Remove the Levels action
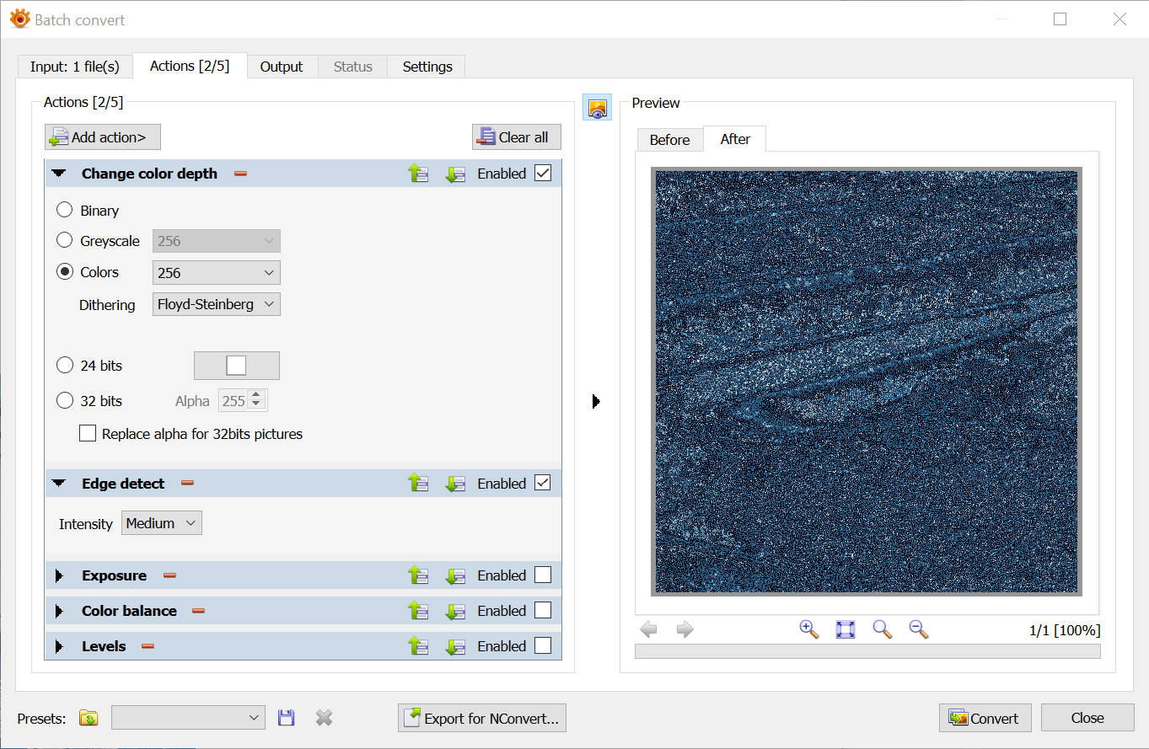Screen dimensions: 1149x749 tap(148, 646)
